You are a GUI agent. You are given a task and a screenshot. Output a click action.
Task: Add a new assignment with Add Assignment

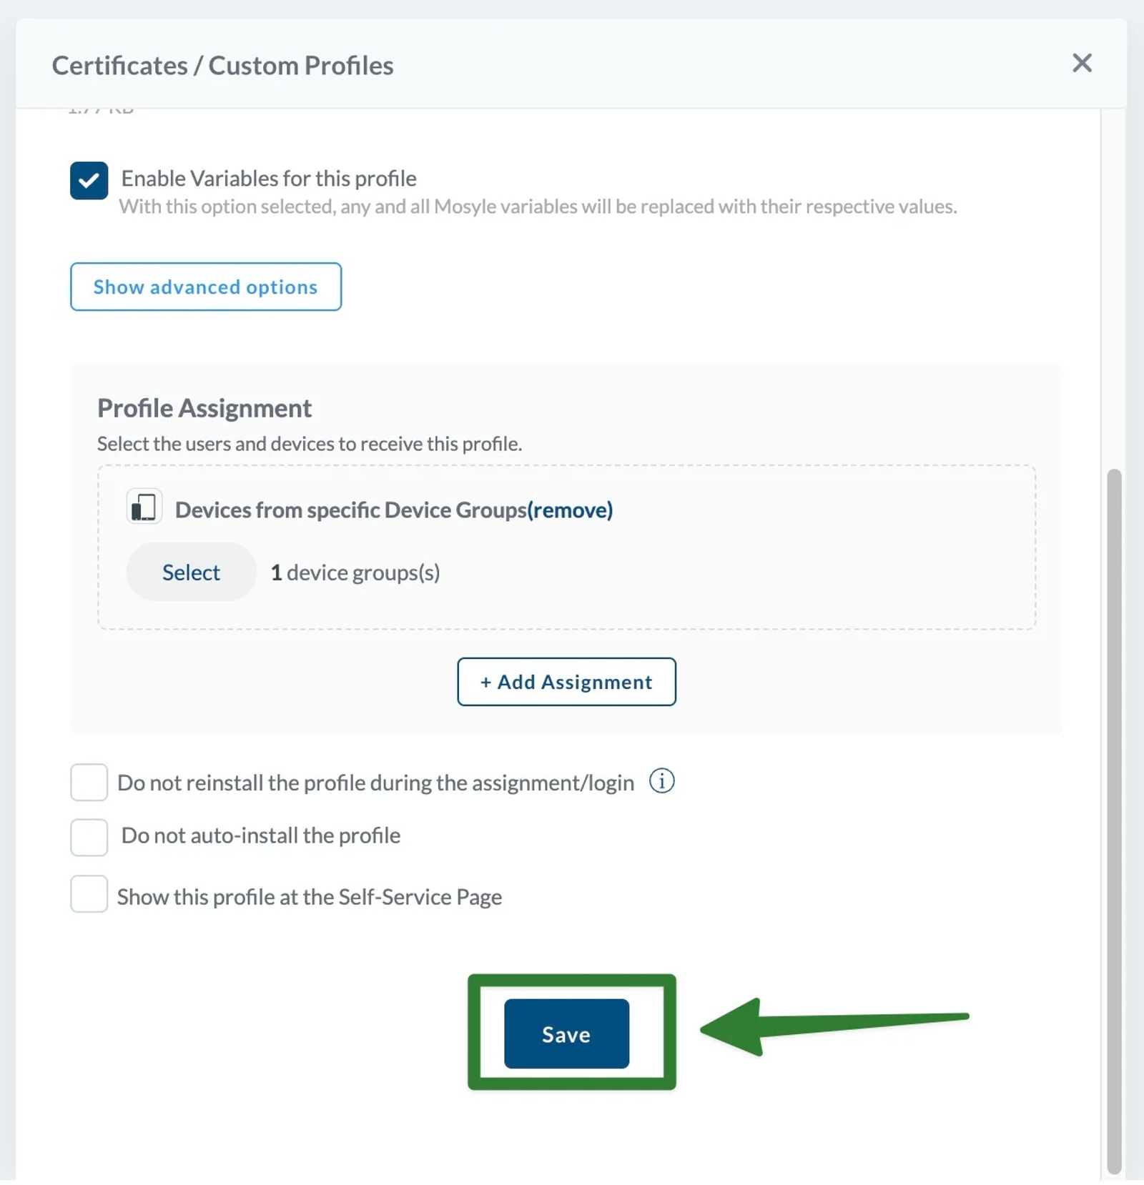pyautogui.click(x=566, y=682)
